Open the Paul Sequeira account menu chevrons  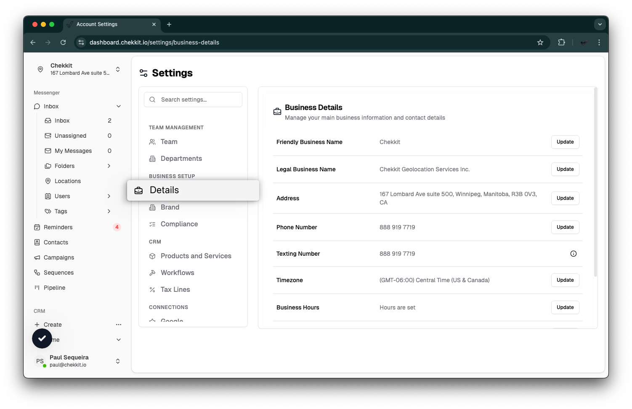118,361
